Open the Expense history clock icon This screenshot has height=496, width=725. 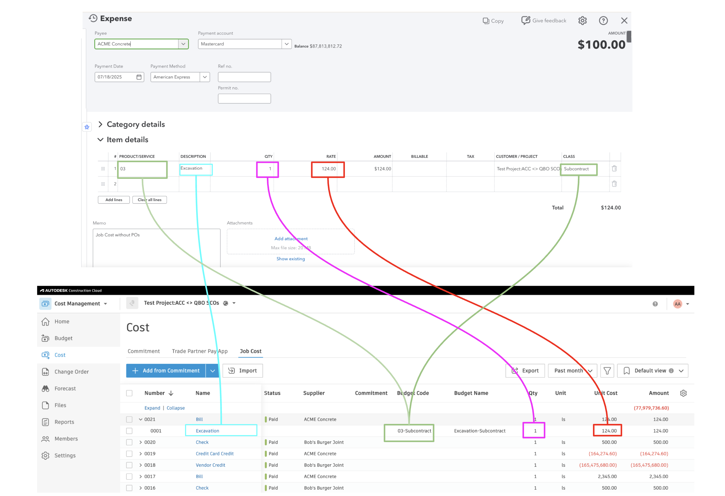93,18
